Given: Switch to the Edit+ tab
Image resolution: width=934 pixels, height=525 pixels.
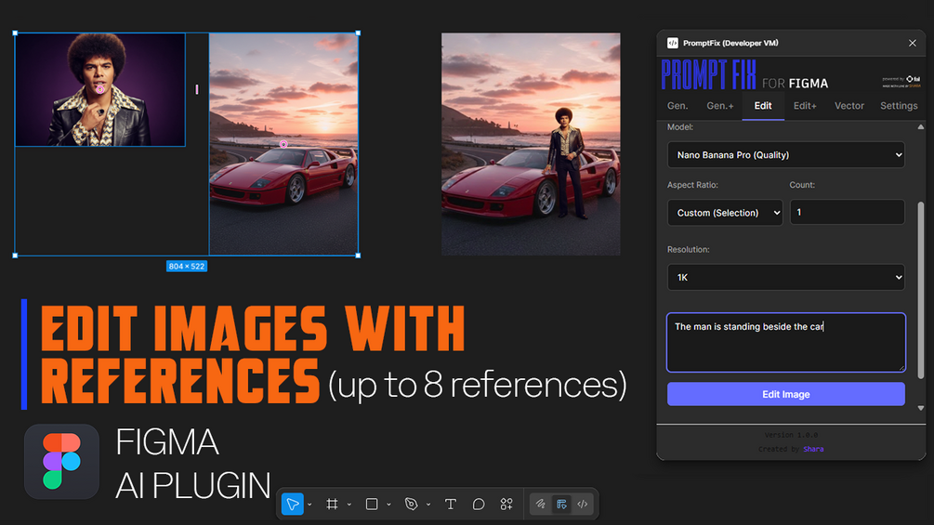Looking at the screenshot, I should (x=805, y=106).
